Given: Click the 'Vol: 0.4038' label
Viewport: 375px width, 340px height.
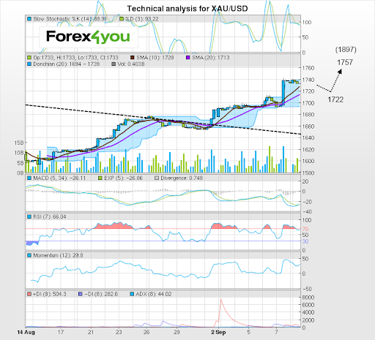Looking at the screenshot, I should [x=131, y=64].
